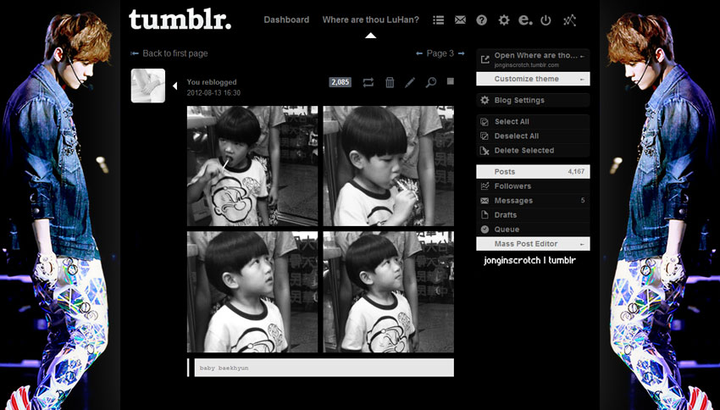Image resolution: width=720 pixels, height=410 pixels.
Task: Click the magnifier icon on the post
Action: coord(430,82)
